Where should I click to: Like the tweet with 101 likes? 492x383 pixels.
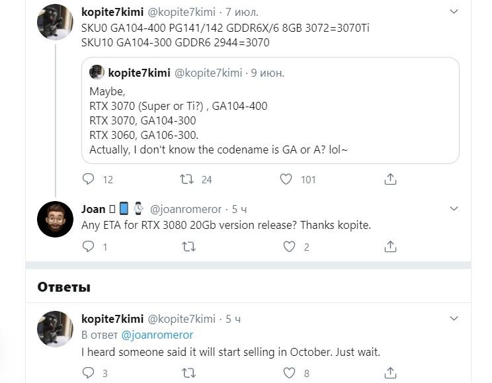coord(286,179)
